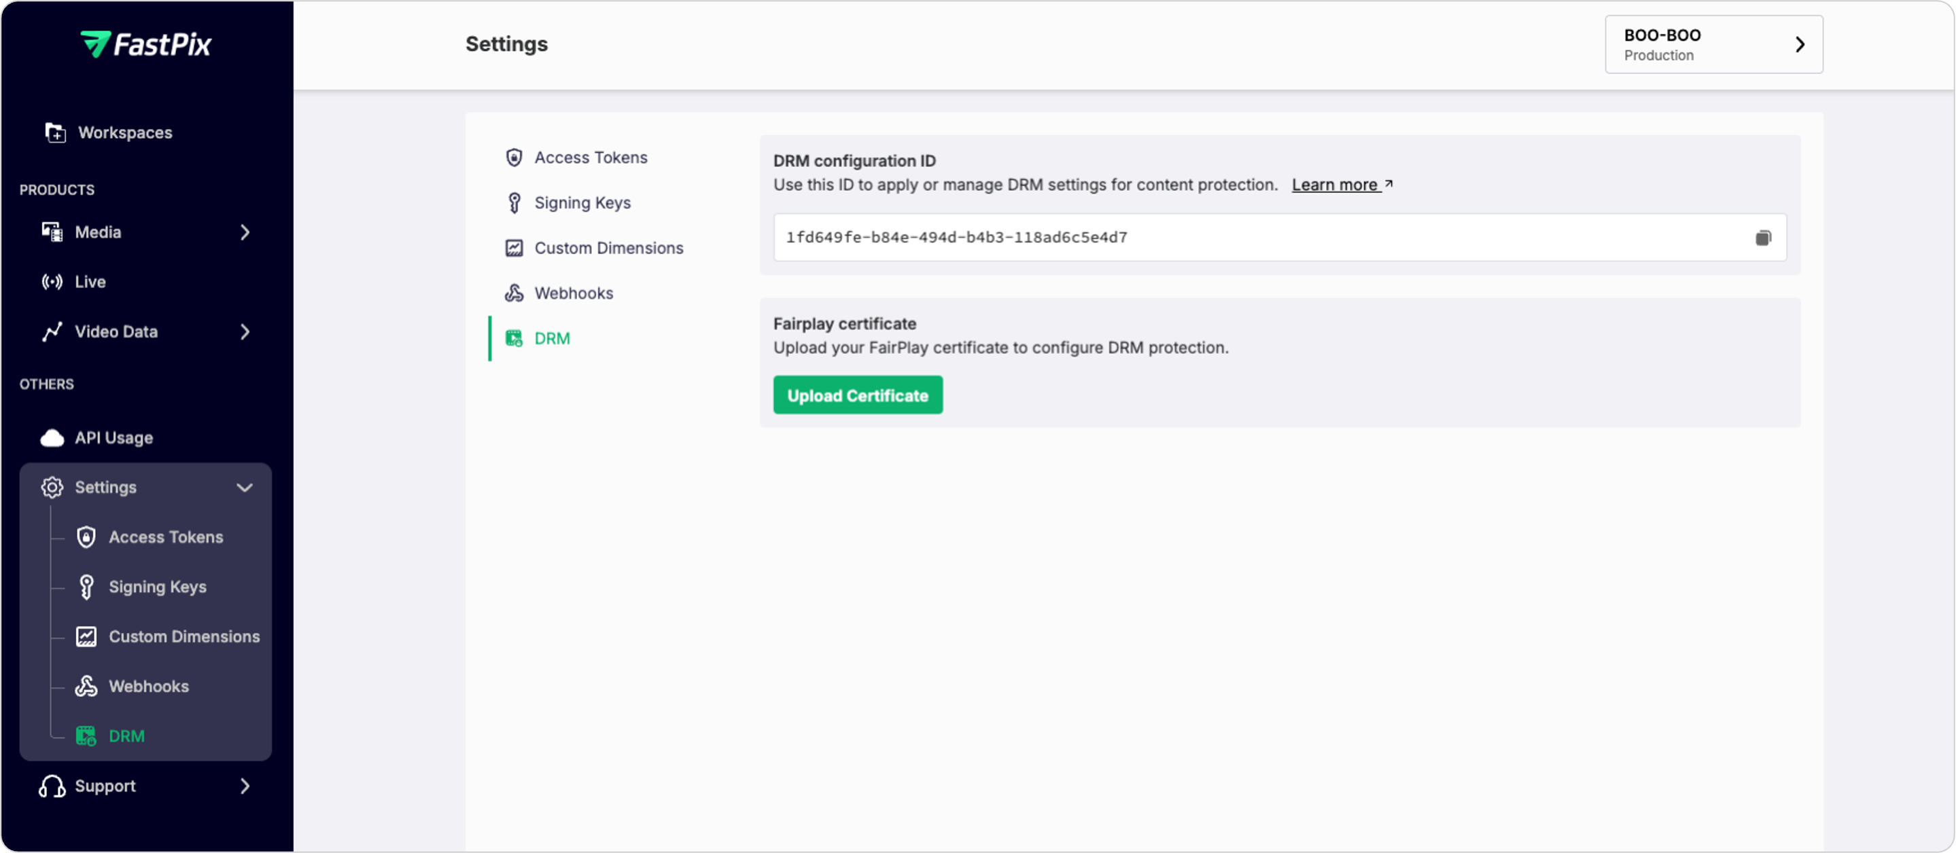The height and width of the screenshot is (853, 1956).
Task: Open the BOO-BOO Production workspace switcher
Action: tap(1713, 44)
